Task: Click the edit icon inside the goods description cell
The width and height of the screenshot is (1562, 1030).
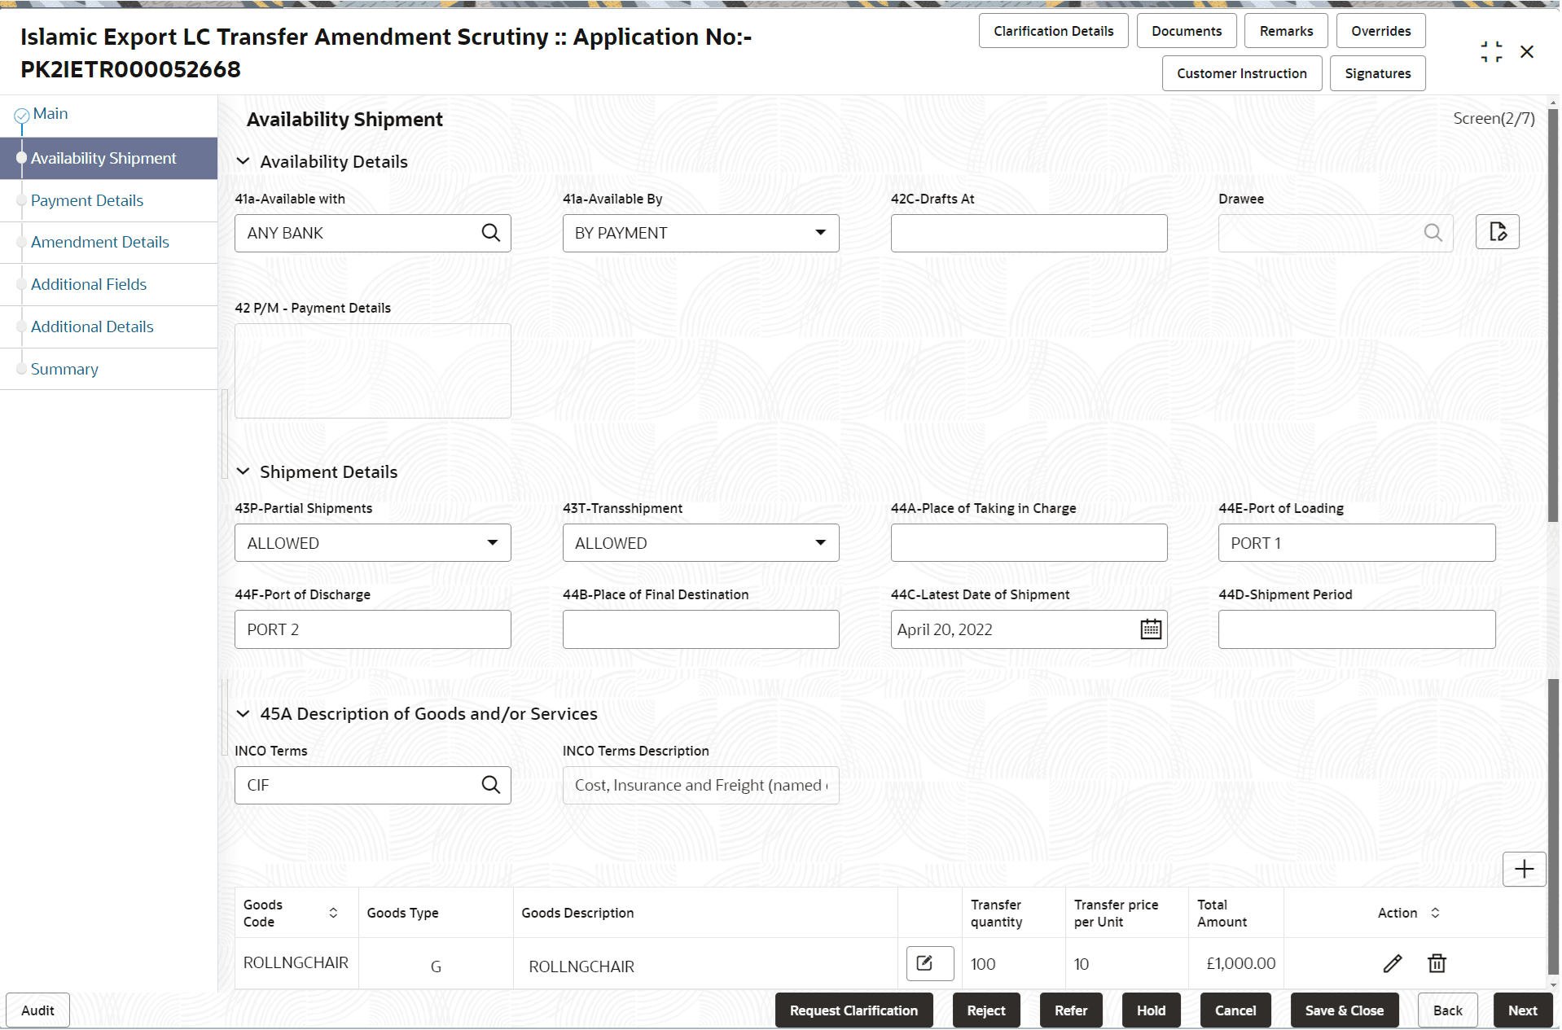Action: (928, 963)
